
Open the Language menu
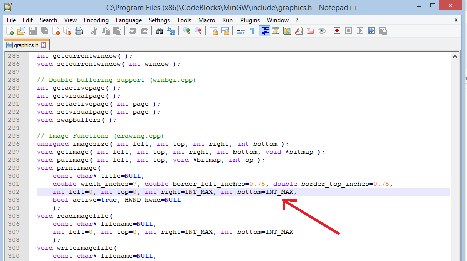point(129,20)
